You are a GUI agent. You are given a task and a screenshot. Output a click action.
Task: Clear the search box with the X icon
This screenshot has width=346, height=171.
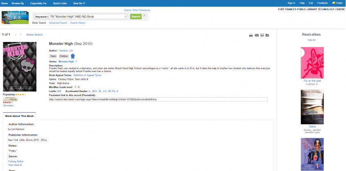[126, 17]
